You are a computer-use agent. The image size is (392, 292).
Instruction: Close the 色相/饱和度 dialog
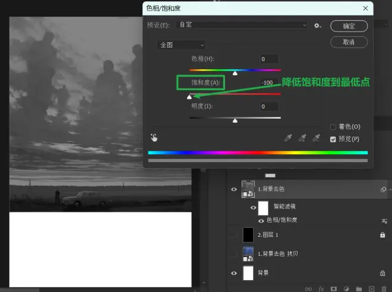(x=365, y=8)
